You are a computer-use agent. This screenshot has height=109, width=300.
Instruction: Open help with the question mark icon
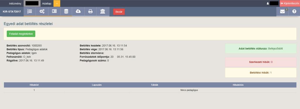[294, 11]
